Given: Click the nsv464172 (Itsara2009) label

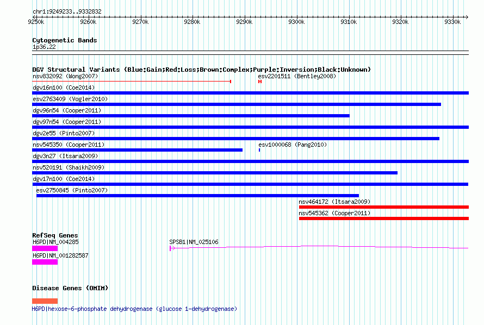Looking at the screenshot, I should [334, 202].
